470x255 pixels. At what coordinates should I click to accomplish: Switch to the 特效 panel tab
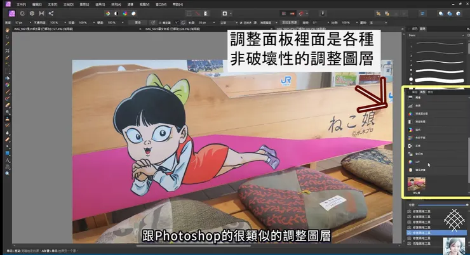pos(431,92)
